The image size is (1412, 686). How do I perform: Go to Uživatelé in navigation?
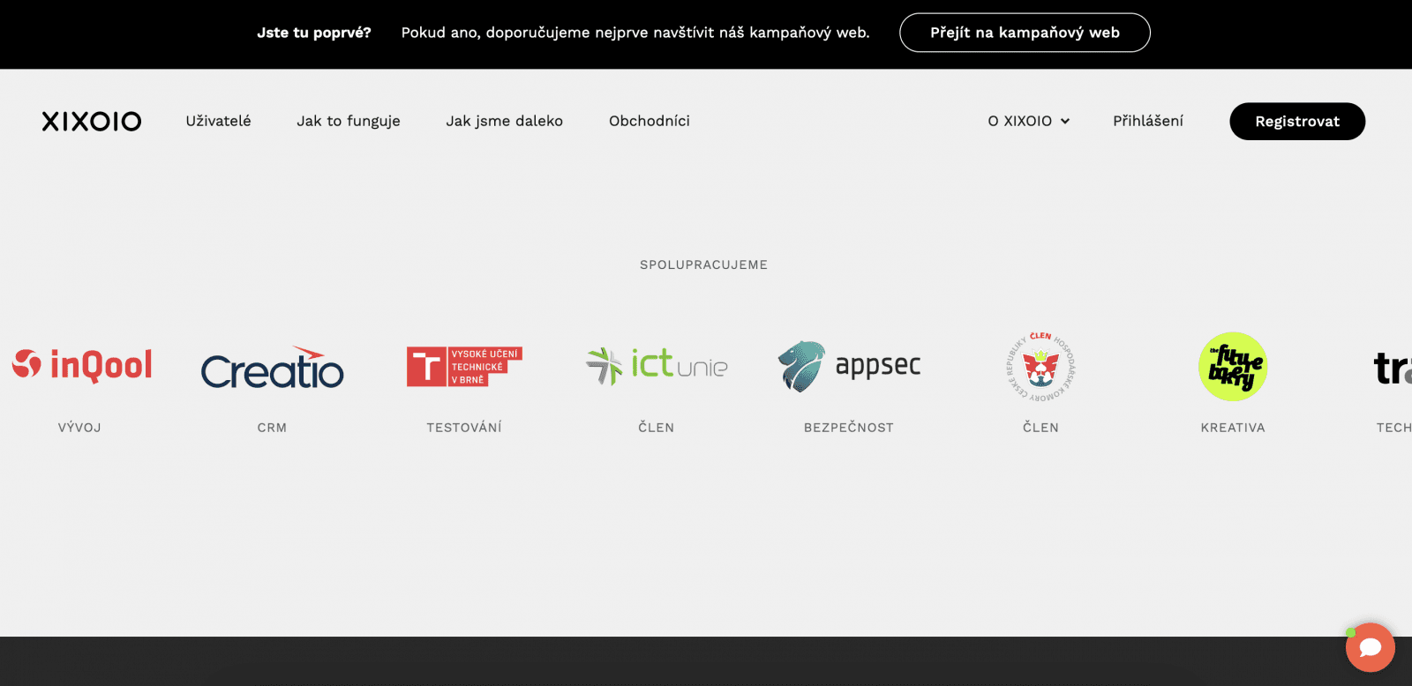(x=218, y=121)
